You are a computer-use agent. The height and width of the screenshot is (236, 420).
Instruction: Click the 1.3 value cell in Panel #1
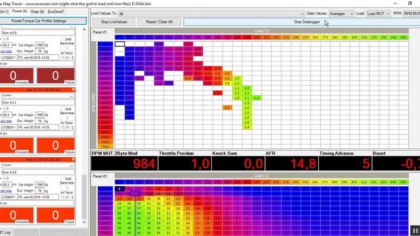[257, 98]
